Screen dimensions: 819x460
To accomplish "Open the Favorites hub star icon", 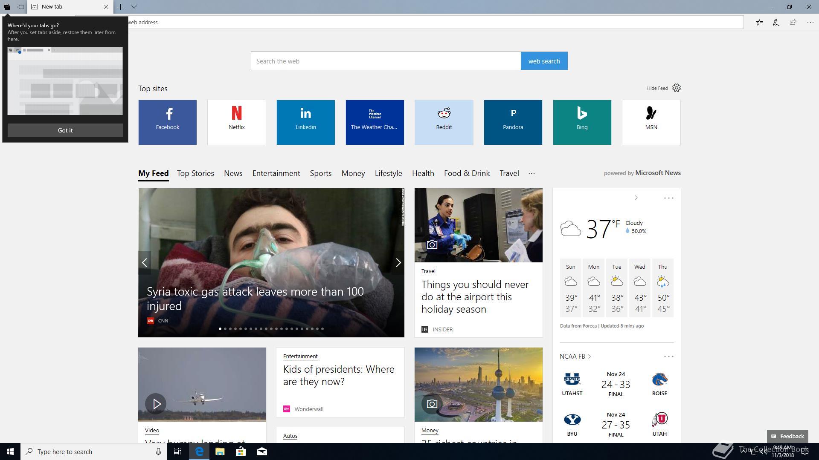I will [x=760, y=22].
